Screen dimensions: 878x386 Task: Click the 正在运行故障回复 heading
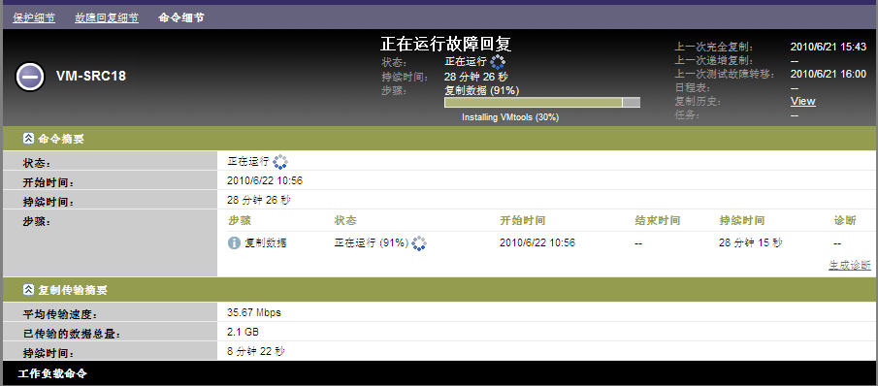(x=445, y=44)
